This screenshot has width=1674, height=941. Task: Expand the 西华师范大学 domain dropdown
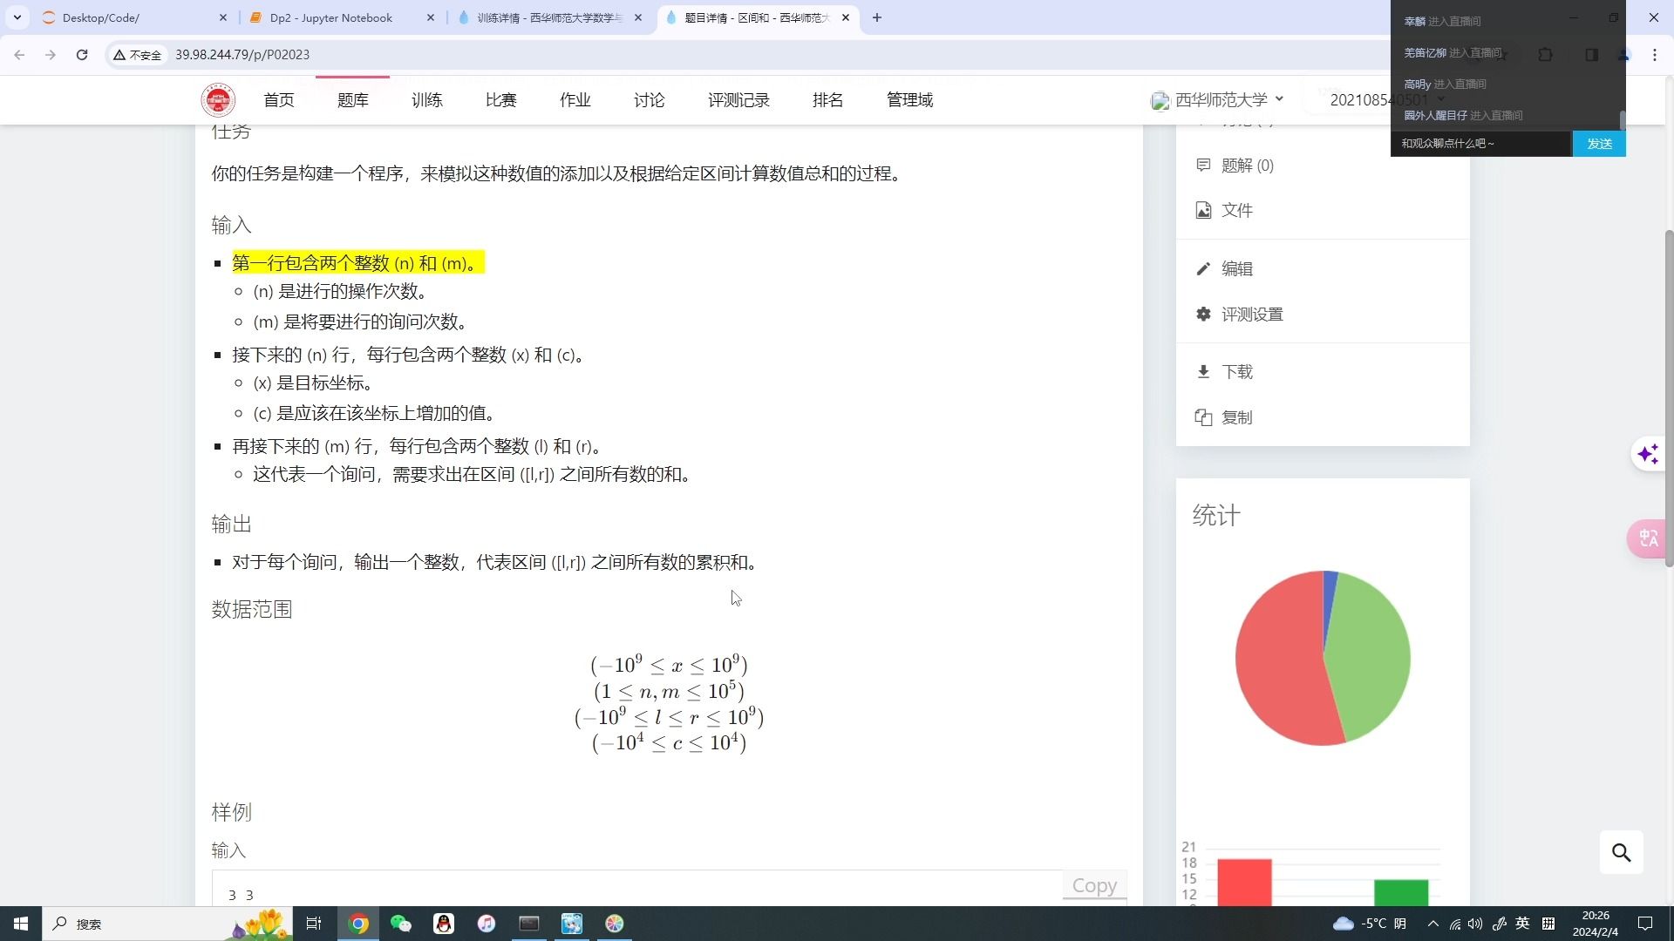click(x=1279, y=99)
